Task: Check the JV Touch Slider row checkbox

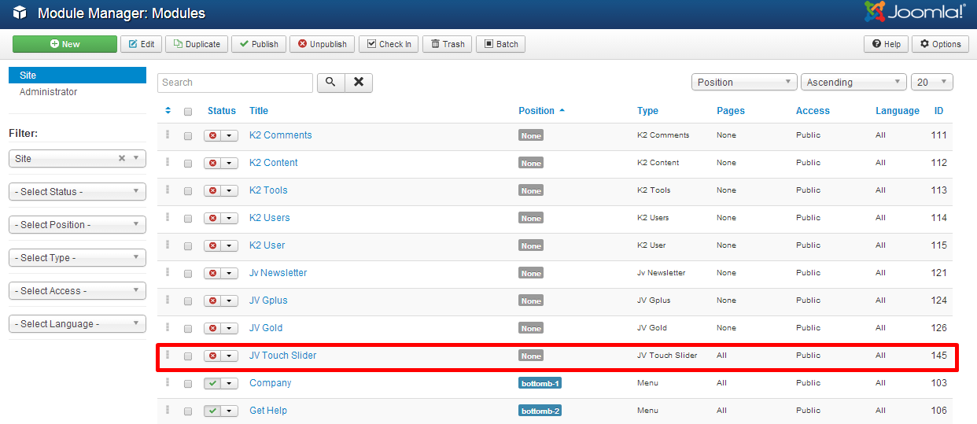Action: pos(188,356)
